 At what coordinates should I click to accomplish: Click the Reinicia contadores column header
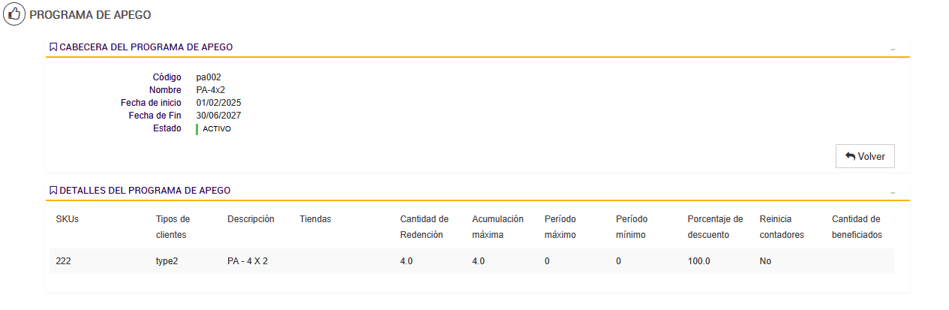click(x=782, y=227)
